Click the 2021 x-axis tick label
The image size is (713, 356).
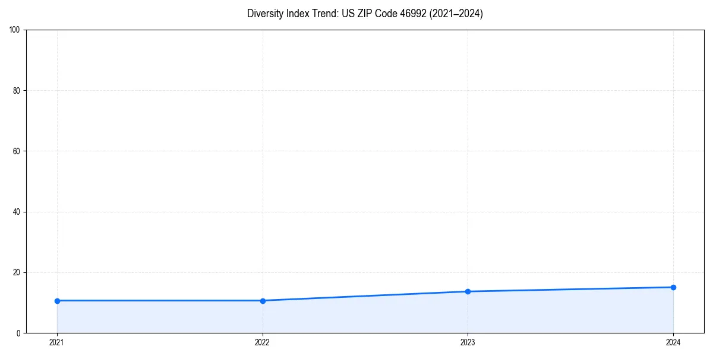[x=56, y=342]
